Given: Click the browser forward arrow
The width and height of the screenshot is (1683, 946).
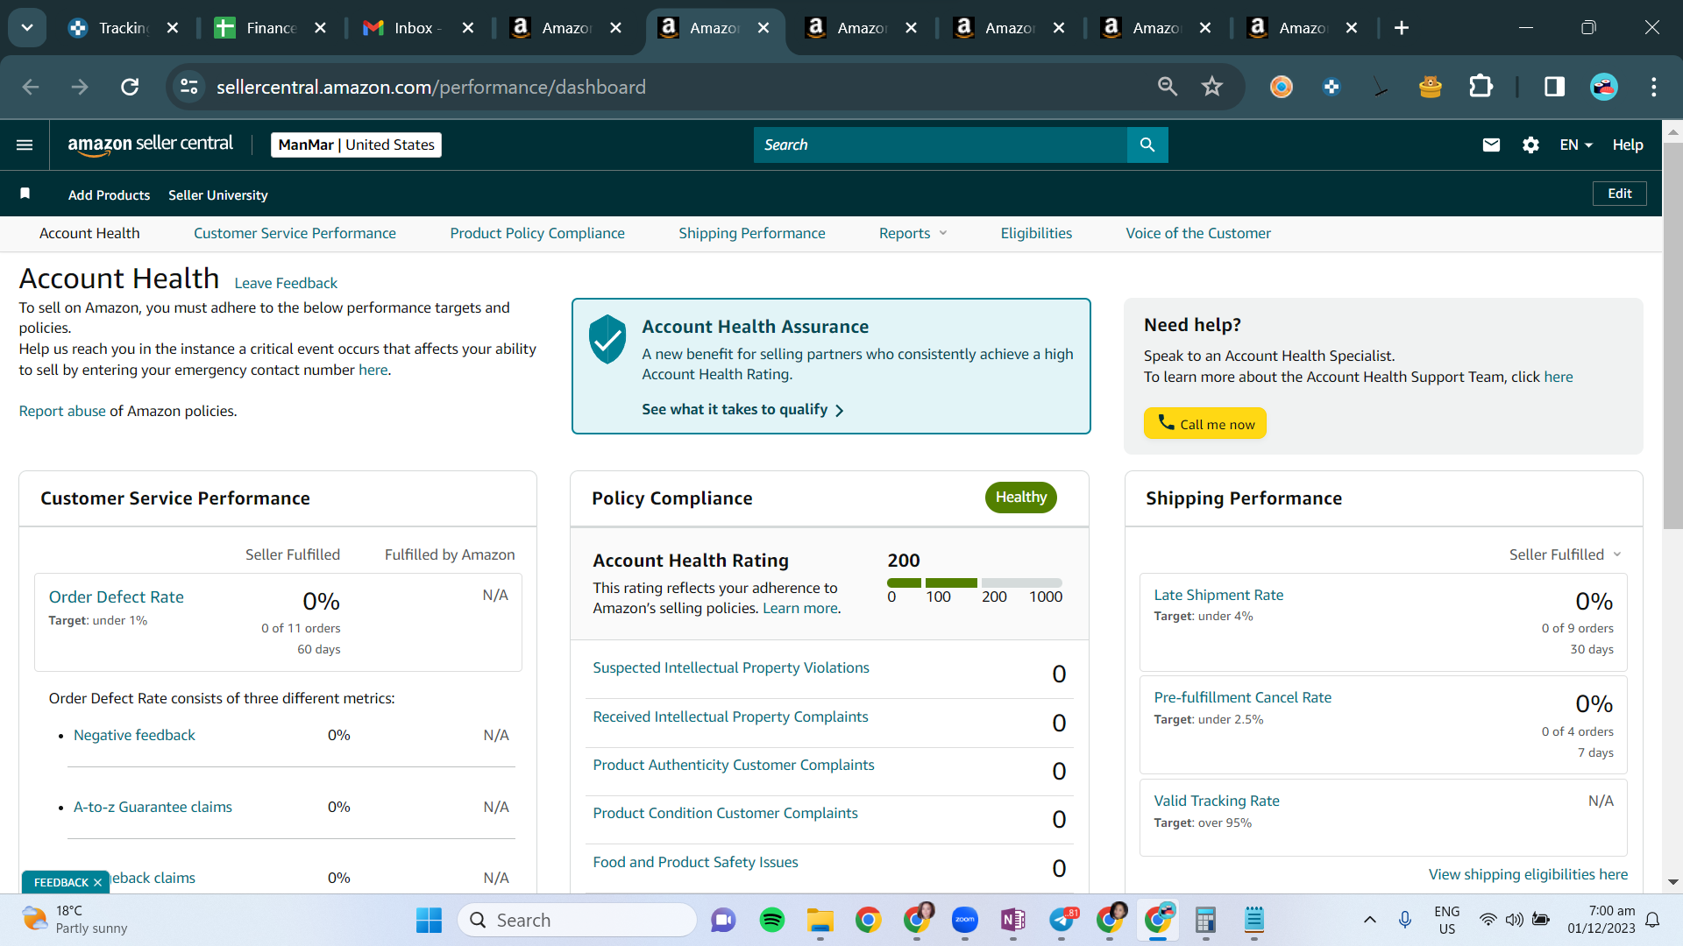Looking at the screenshot, I should (x=80, y=87).
